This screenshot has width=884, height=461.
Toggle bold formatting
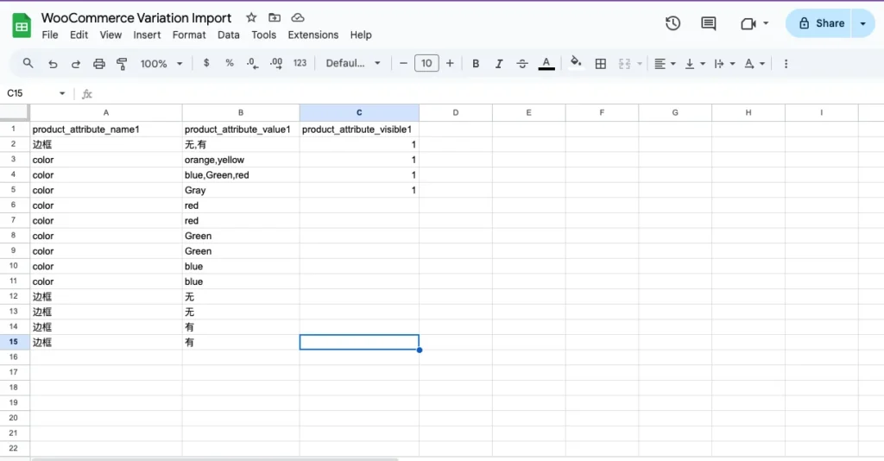[x=476, y=64]
